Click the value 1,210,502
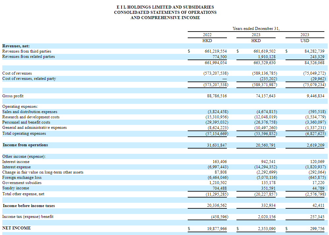329x235 pixels. (218, 183)
